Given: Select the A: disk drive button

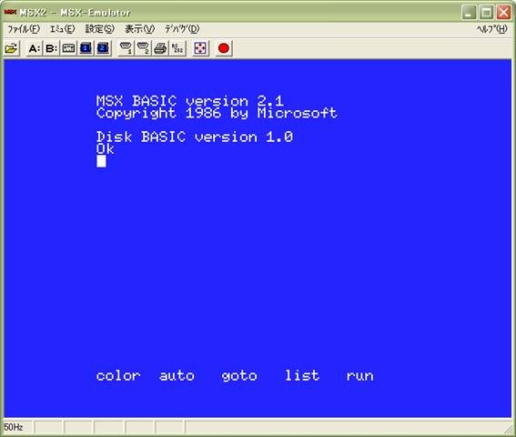Looking at the screenshot, I should point(35,49).
